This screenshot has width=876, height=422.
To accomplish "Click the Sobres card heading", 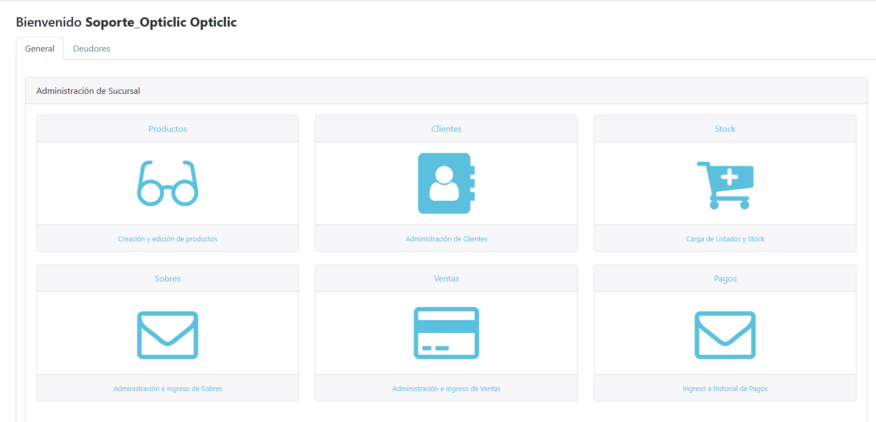I will (167, 279).
